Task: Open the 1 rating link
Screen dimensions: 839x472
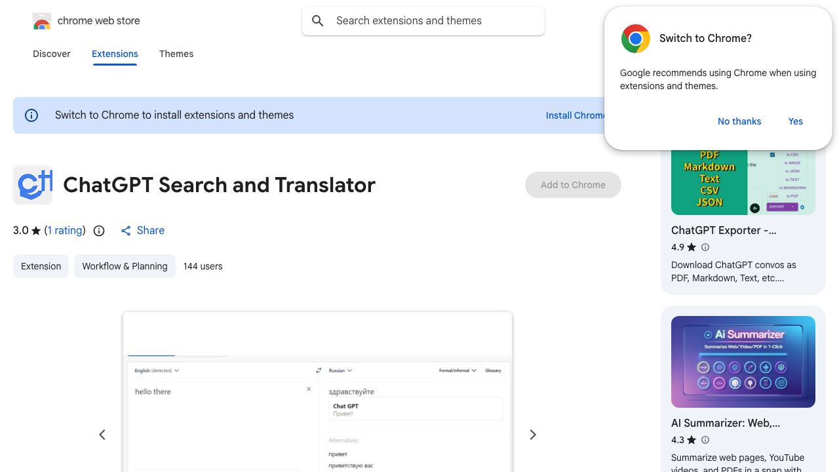Action: coord(65,231)
